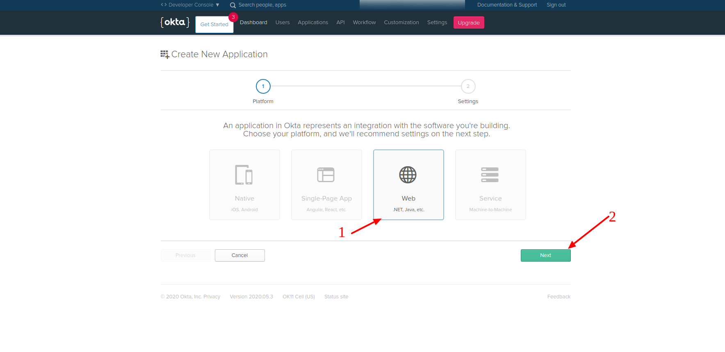Image resolution: width=725 pixels, height=352 pixels.
Task: Click step 1 Platform circle
Action: (x=263, y=86)
